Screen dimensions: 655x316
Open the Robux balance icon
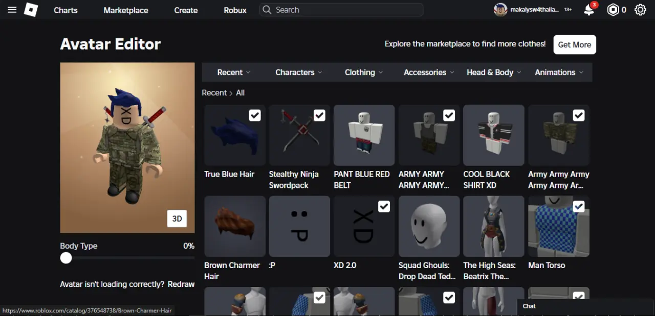point(613,10)
